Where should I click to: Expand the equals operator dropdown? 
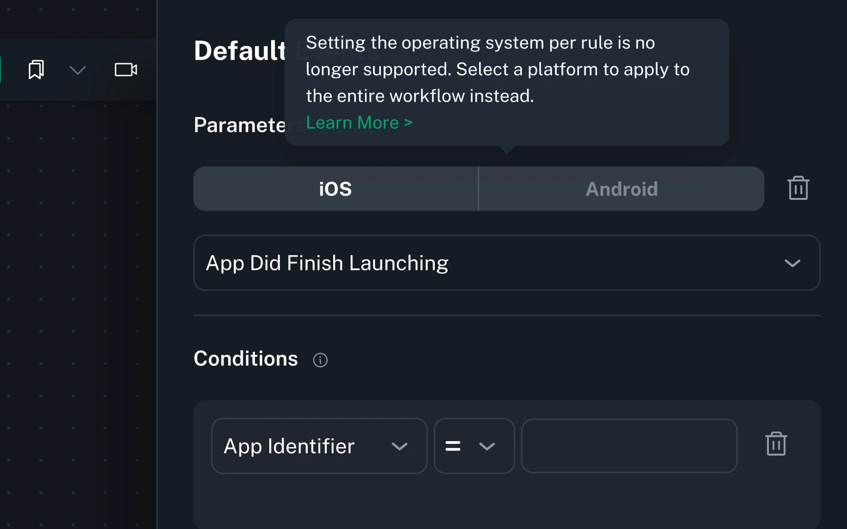click(x=488, y=446)
